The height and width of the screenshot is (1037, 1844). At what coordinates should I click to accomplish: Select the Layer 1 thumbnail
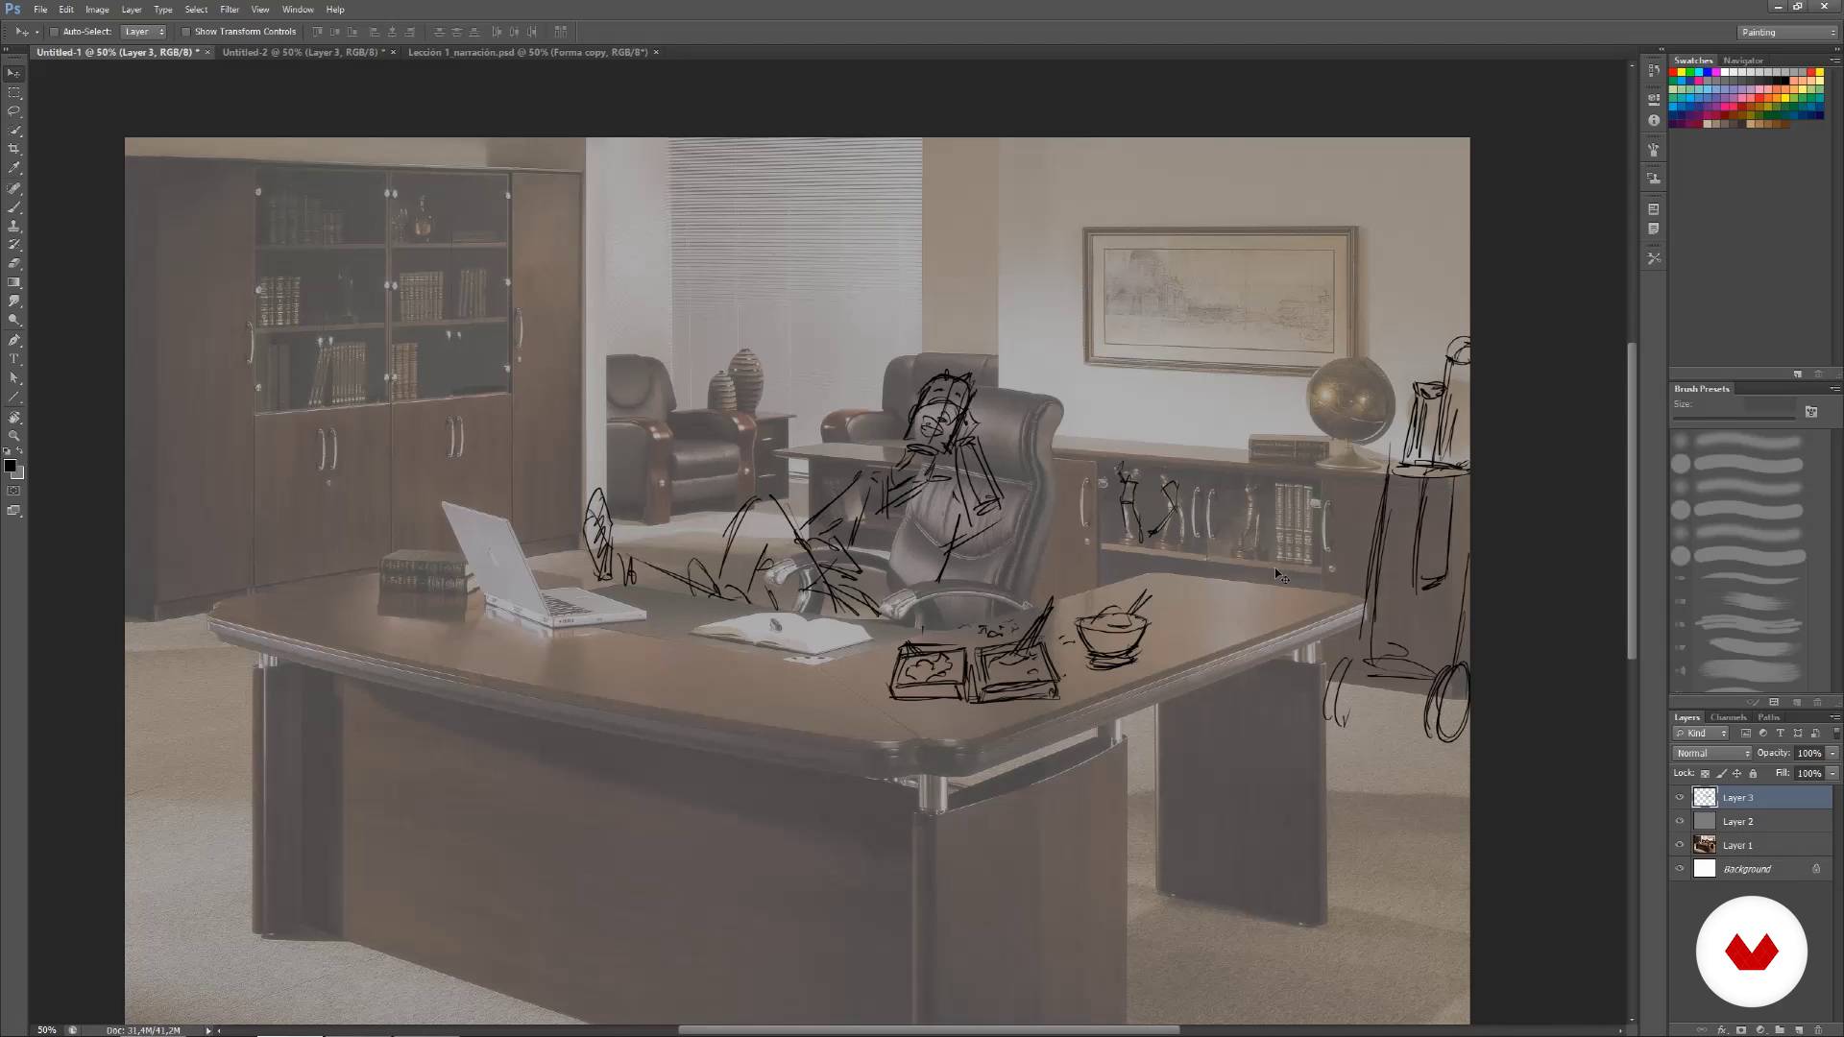(1705, 845)
